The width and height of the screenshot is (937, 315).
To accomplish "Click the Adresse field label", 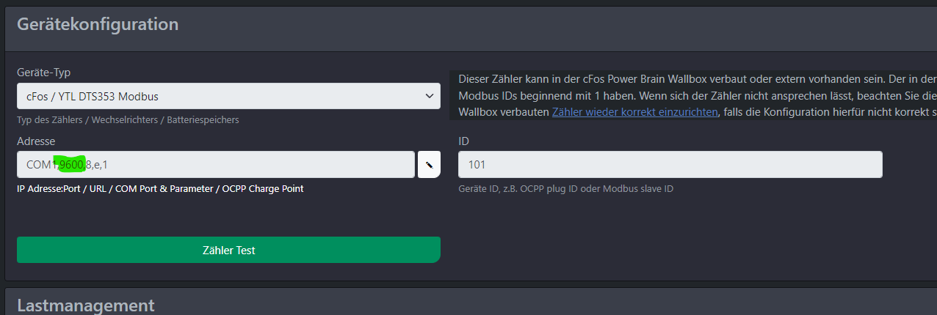I will [36, 141].
